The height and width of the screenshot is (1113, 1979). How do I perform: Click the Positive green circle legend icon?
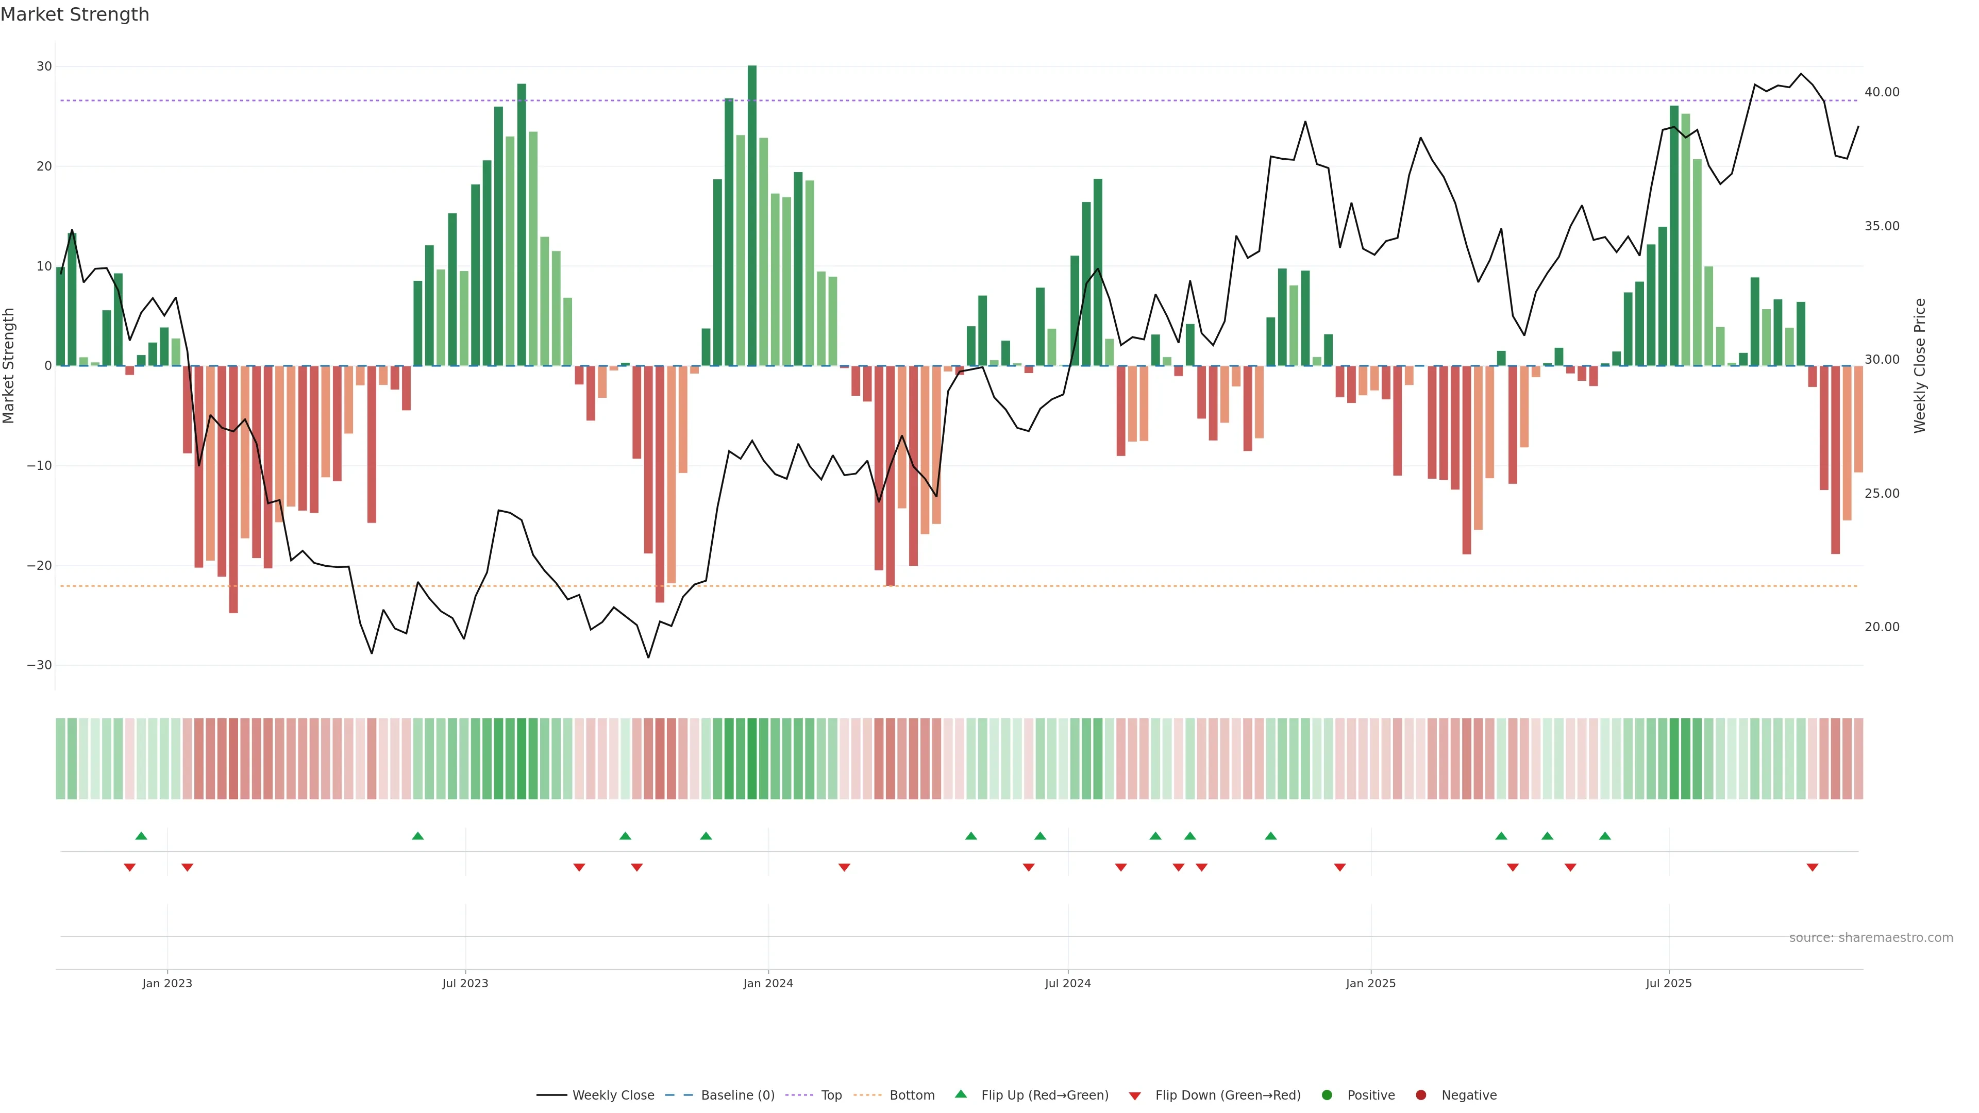click(x=1327, y=1094)
